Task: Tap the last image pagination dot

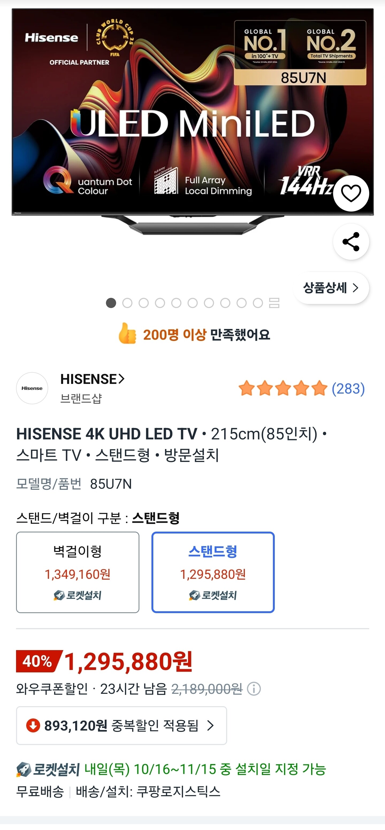Action: (258, 303)
